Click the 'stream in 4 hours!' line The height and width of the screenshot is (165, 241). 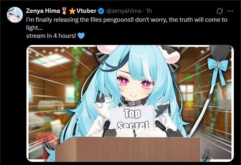(51, 36)
